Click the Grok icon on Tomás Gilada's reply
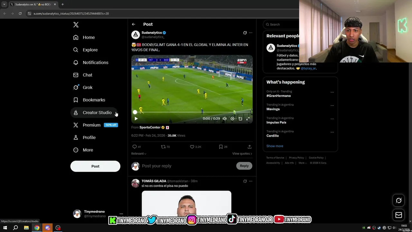 pos(245,181)
